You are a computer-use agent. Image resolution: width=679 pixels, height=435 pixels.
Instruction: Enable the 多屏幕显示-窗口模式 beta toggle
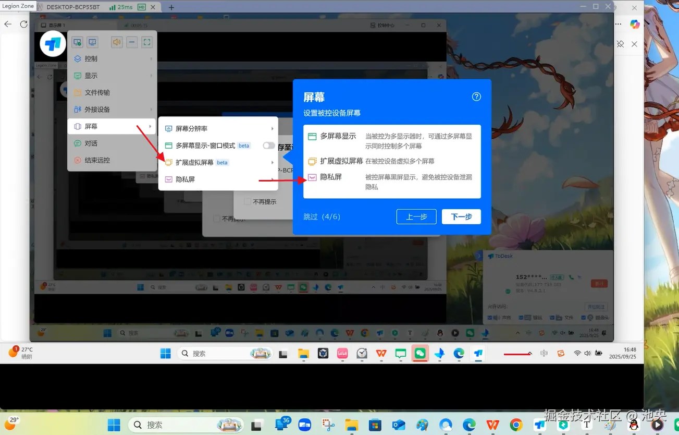pyautogui.click(x=268, y=146)
